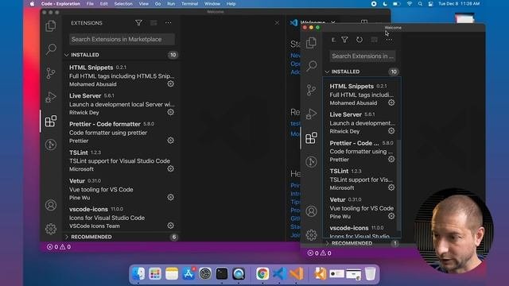Select HTML Snippets extension in back window
The height and width of the screenshot is (286, 509).
(x=121, y=75)
